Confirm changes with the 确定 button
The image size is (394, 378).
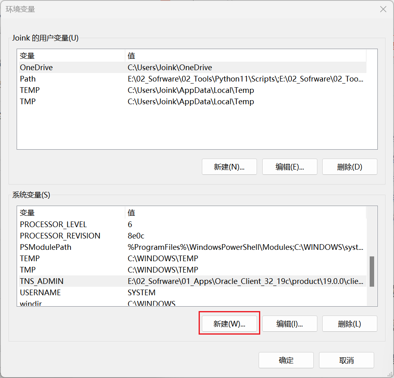286,360
